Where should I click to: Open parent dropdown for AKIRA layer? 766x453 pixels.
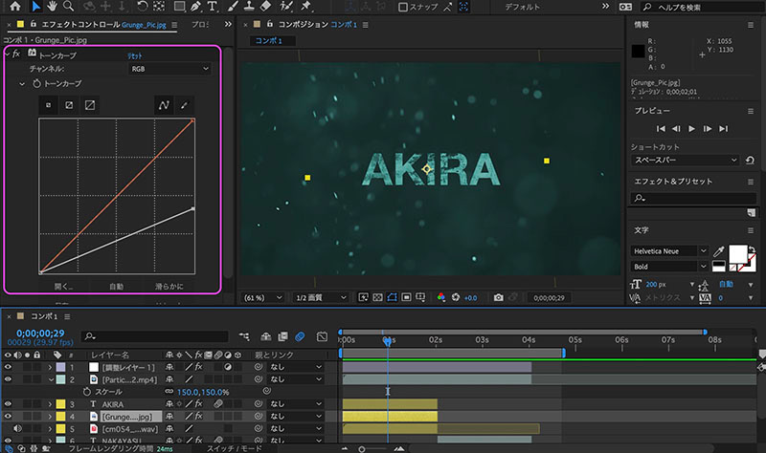(x=296, y=403)
